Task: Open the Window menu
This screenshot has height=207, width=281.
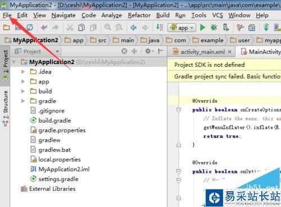Action: pos(239,15)
